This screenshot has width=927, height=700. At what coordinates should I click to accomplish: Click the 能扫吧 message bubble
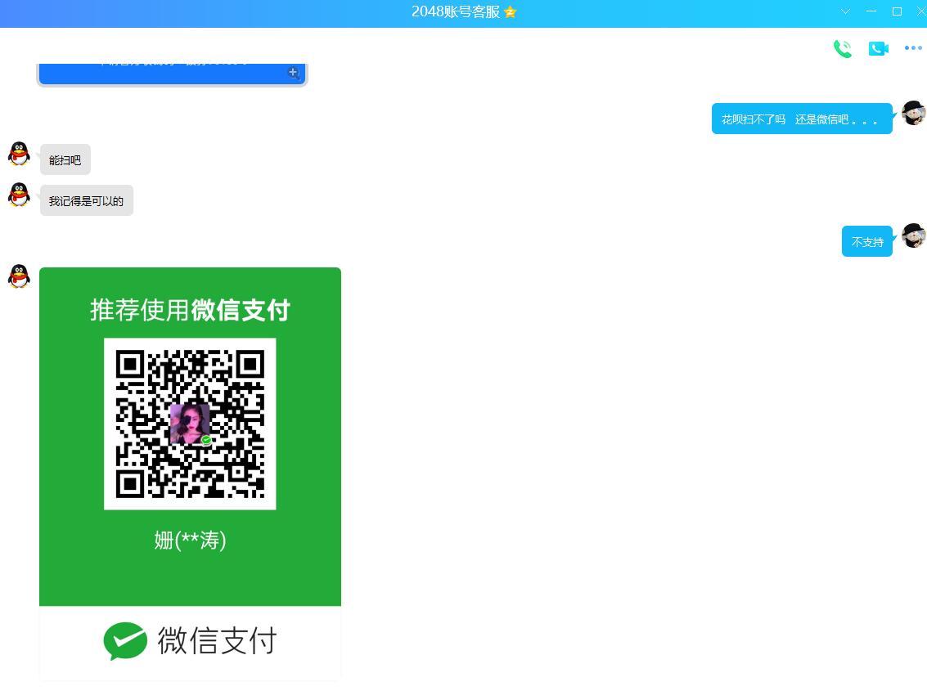pyautogui.click(x=65, y=159)
